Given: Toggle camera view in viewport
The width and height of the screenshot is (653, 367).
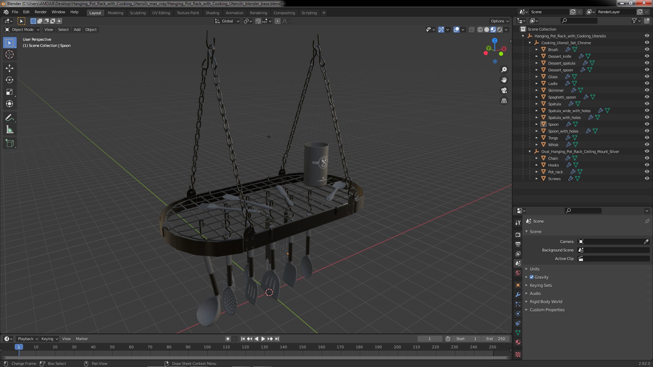Looking at the screenshot, I should (504, 90).
